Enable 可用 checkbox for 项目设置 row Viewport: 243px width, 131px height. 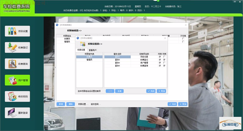(164, 57)
